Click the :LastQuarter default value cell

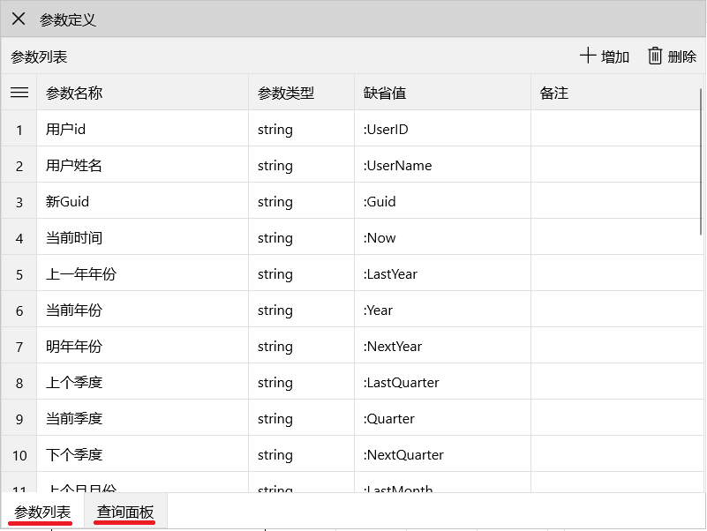(x=442, y=382)
